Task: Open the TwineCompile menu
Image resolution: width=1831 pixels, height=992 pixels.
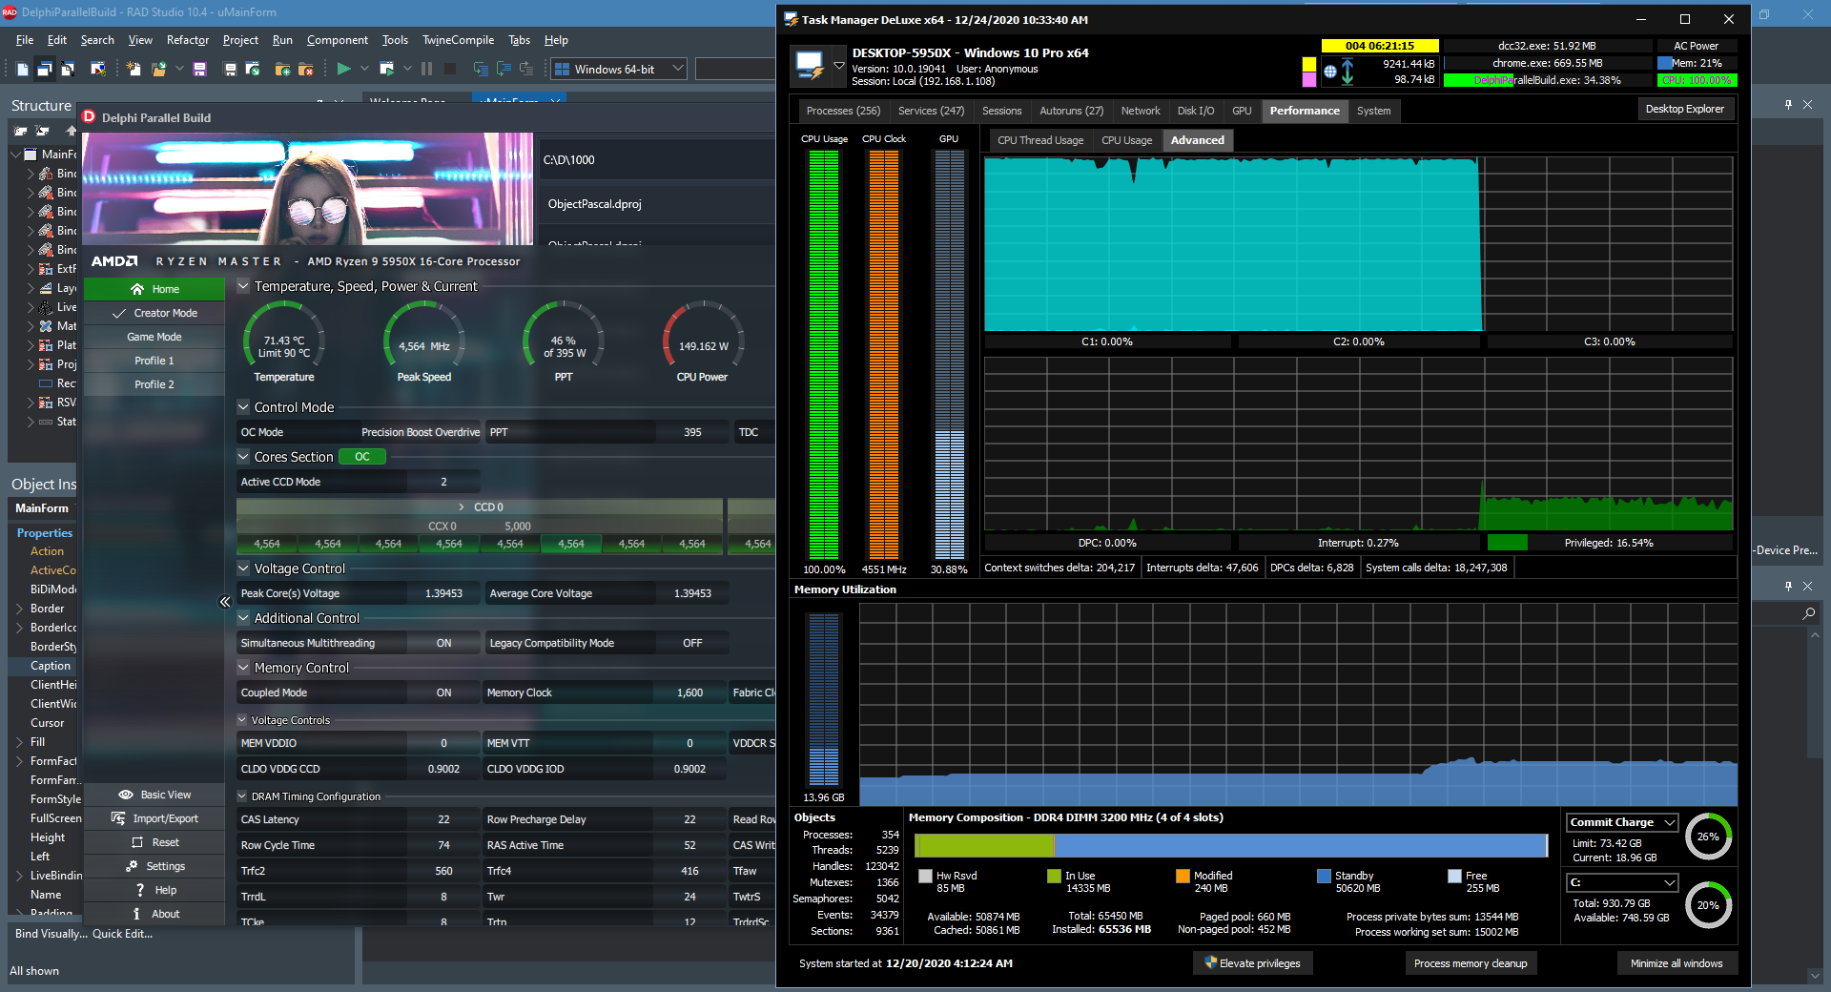Action: (458, 40)
